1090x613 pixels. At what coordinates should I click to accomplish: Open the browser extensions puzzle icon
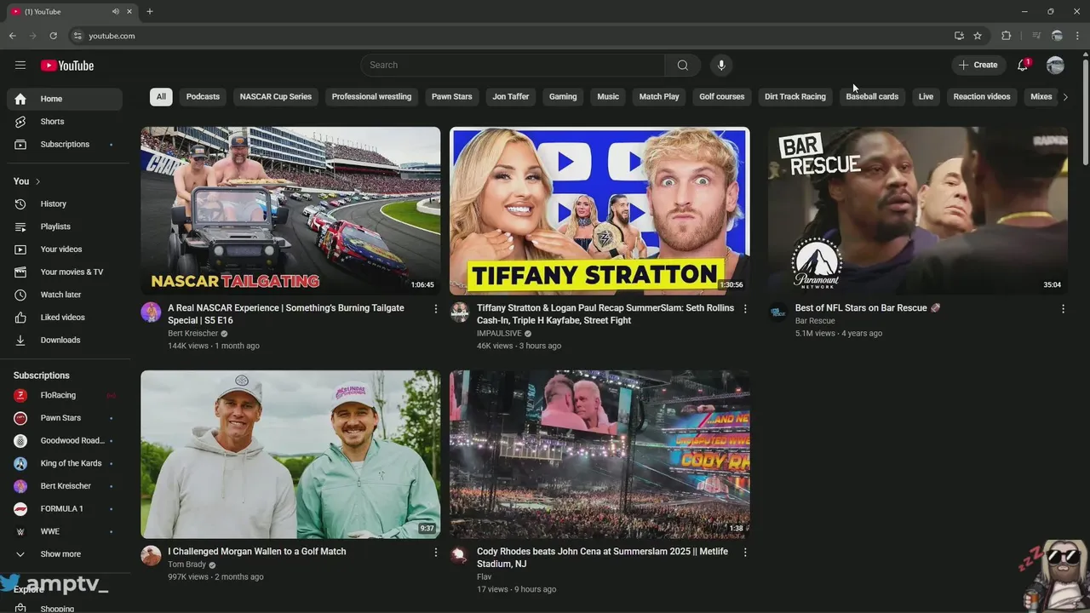click(1007, 36)
